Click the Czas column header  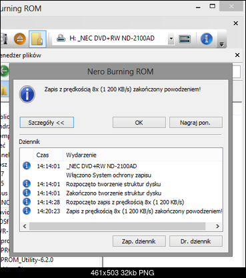pos(48,155)
